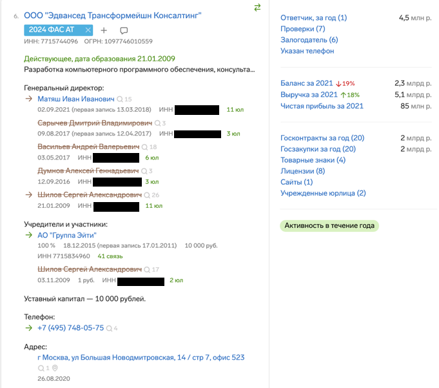Show address on map pin icon
Image resolution: width=439 pixels, height=388 pixels.
pos(55,368)
